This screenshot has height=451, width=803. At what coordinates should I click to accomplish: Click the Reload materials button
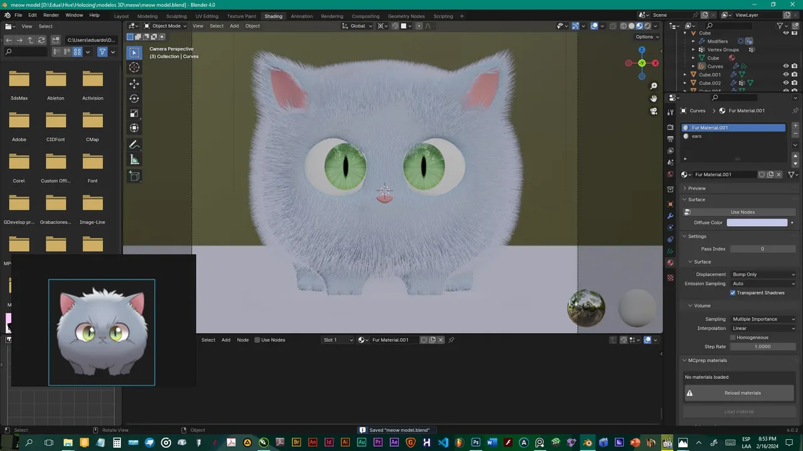pyautogui.click(x=740, y=393)
